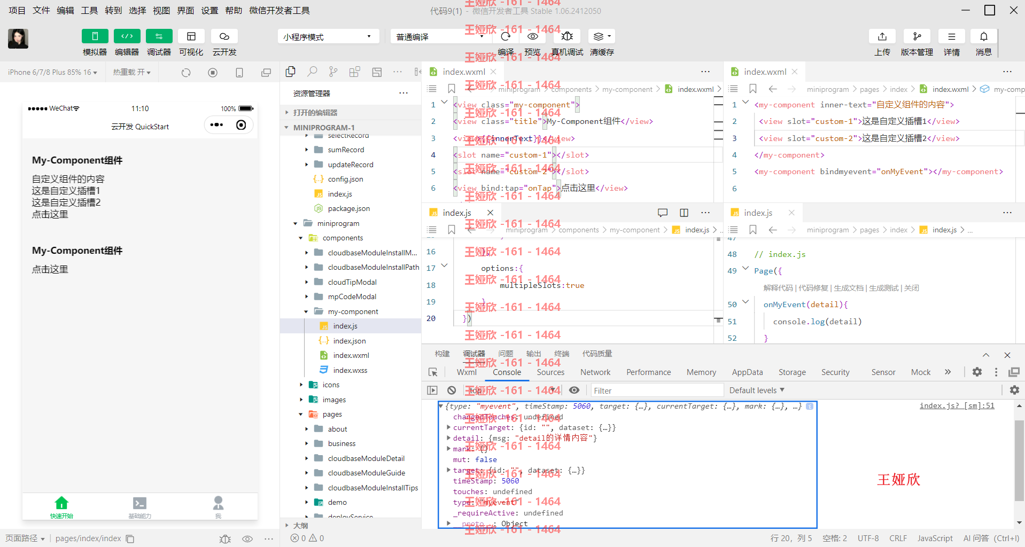Screen dimensions: 1025x547
Task: Open the compile mode (普通编译) dropdown
Action: tap(439, 36)
